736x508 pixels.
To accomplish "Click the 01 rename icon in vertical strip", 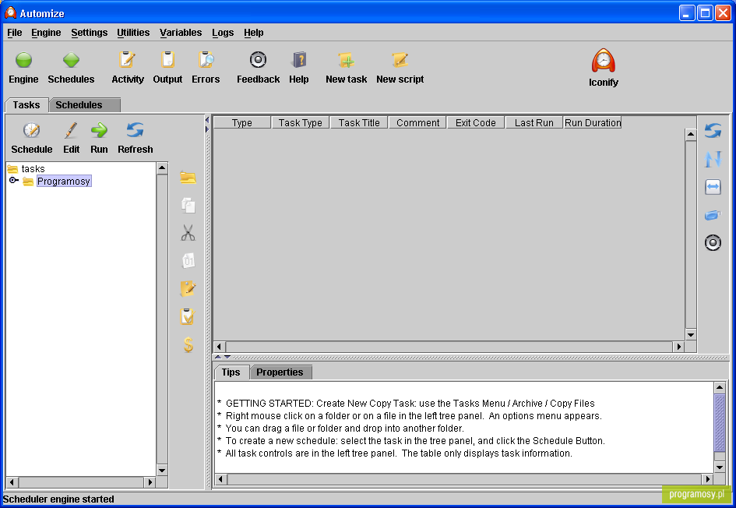I will point(188,260).
